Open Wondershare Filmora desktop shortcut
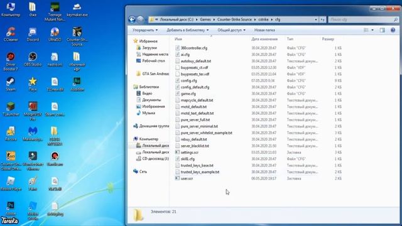The image size is (402, 226). (x=33, y=161)
